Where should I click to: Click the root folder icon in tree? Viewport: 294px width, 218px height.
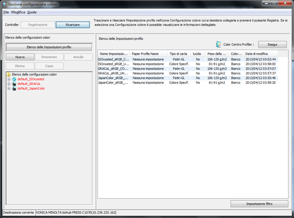coord(9,74)
